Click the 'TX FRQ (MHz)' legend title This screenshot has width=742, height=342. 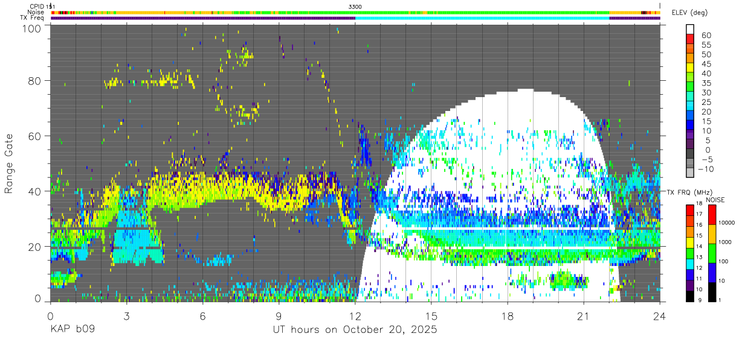689,192
